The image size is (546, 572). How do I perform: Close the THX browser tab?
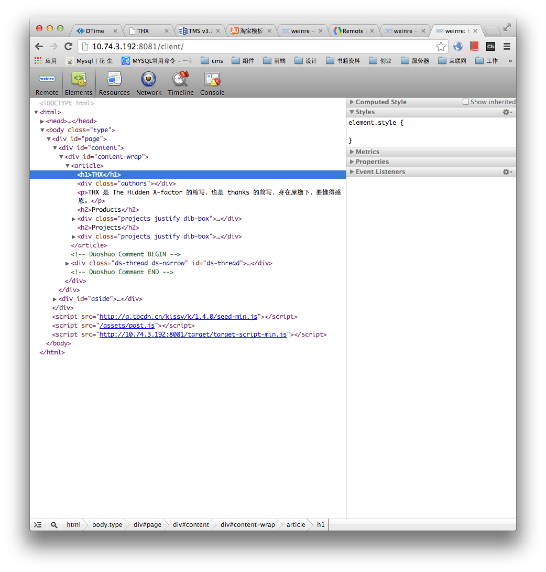pos(167,31)
